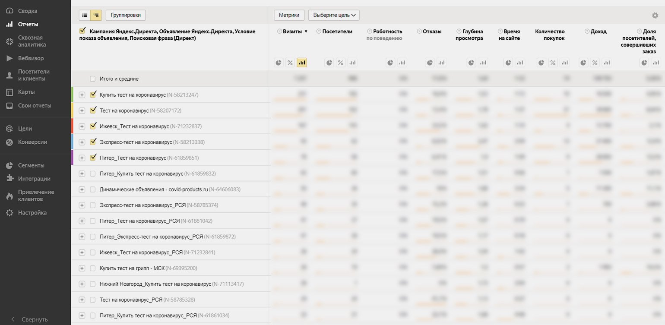Viewport: 665px width, 325px height.
Task: Expand Питер_Тест на коронавирус N-61859851
Action: coord(82,158)
